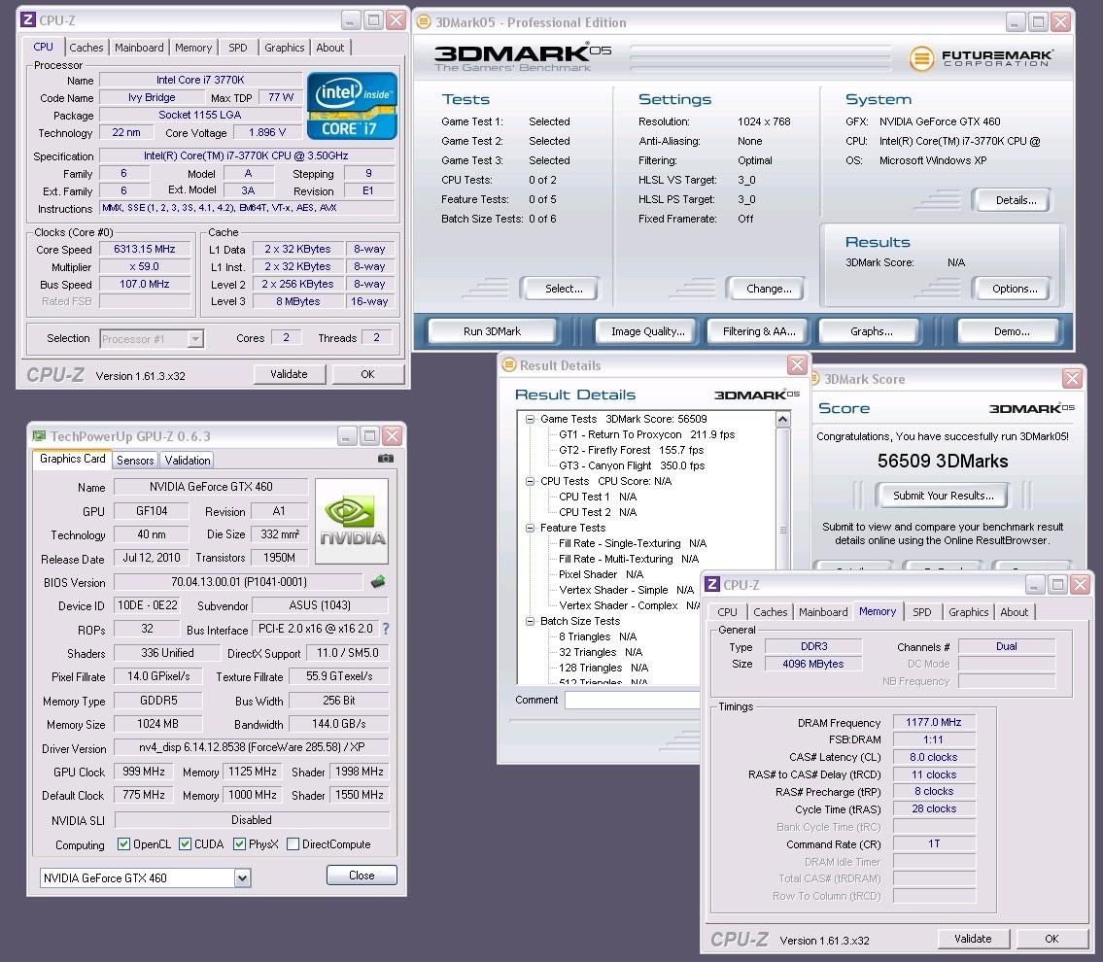Select GT1 - Return To Proxycon row
The width and height of the screenshot is (1103, 962).
[646, 434]
